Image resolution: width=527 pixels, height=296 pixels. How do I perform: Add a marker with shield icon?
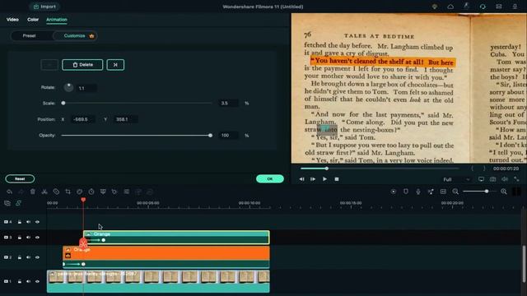click(406, 192)
